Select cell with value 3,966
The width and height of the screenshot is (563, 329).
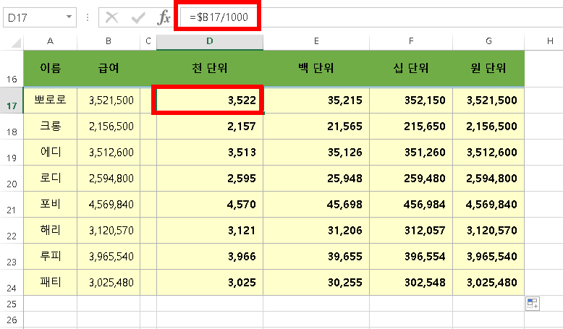210,257
